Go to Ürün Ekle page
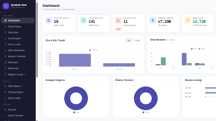 pyautogui.click(x=18, y=33)
